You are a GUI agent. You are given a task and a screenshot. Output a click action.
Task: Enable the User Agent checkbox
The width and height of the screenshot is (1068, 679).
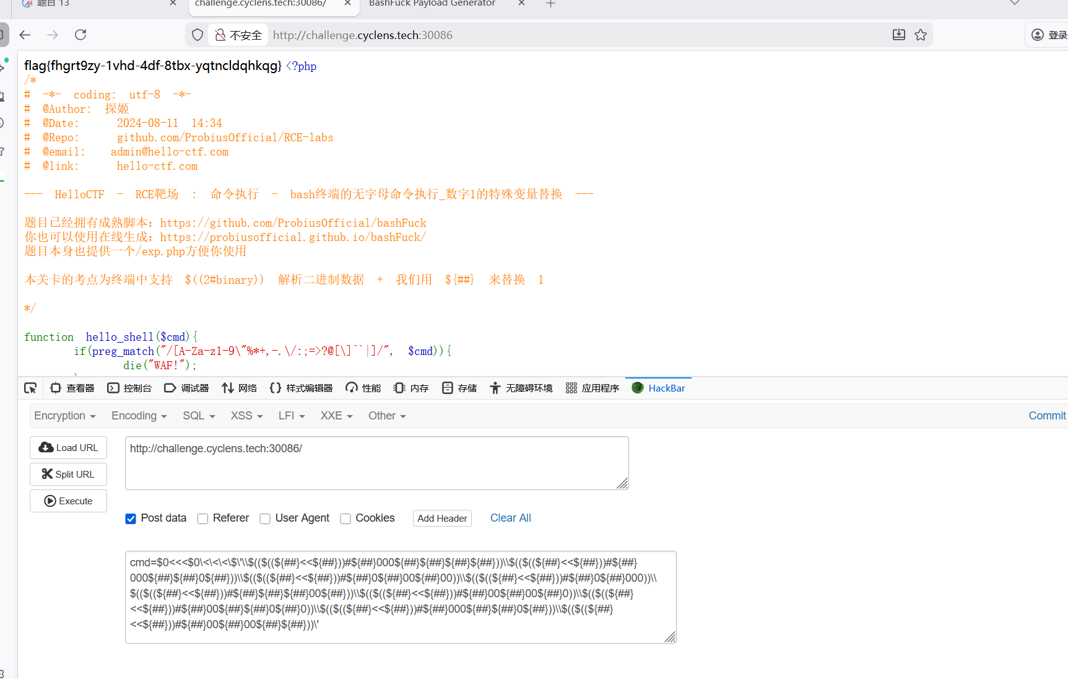[265, 519]
